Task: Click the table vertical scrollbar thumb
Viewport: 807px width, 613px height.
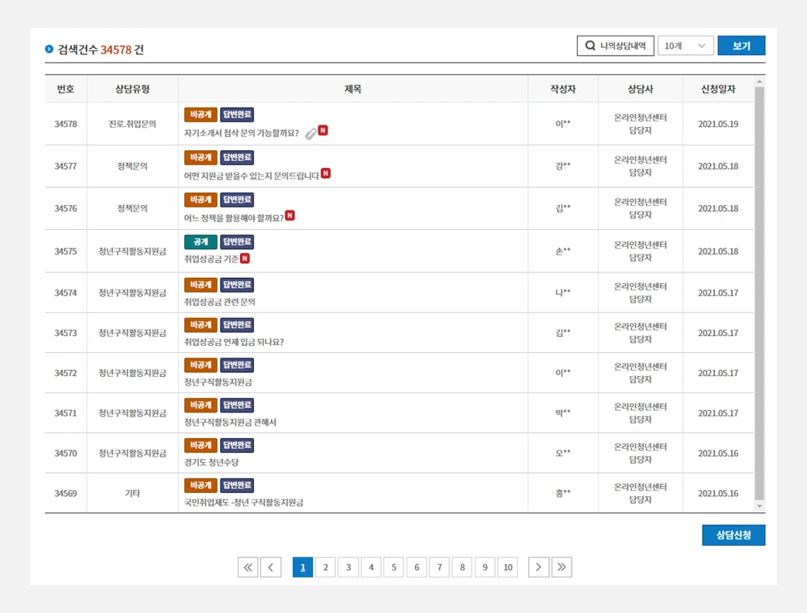Action: pos(759,293)
